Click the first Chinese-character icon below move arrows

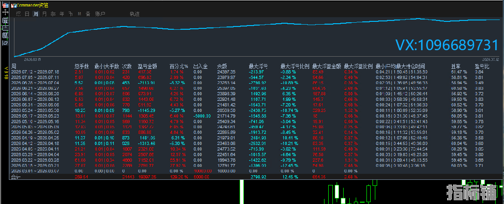[x=5, y=20]
